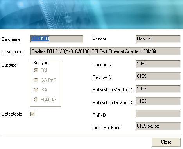Toggle the Detectable checkbox

[32, 114]
